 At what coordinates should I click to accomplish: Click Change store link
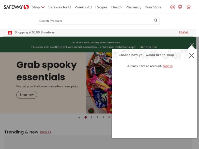tap(184, 32)
